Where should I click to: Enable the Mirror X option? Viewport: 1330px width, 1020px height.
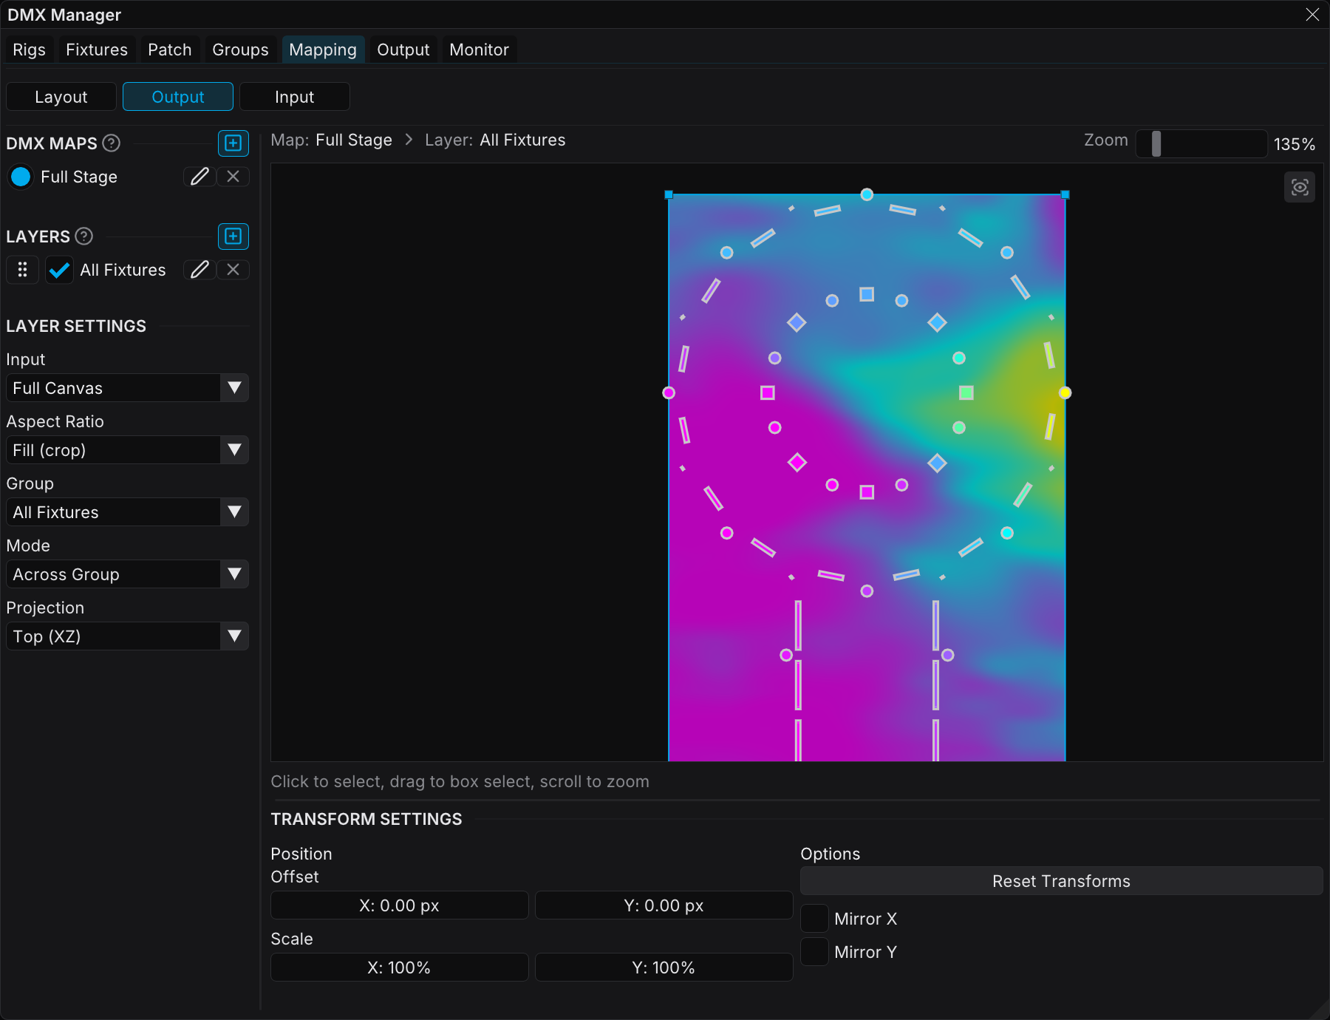814,919
